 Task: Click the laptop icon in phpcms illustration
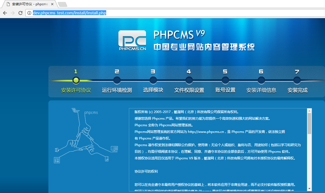pos(76,110)
